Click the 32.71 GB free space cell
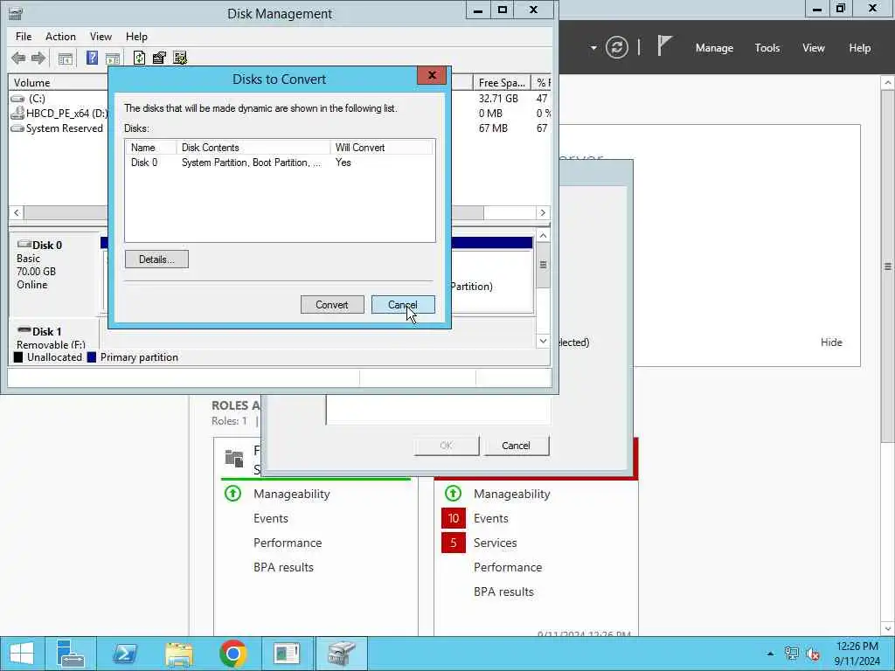The height and width of the screenshot is (671, 895). pyautogui.click(x=498, y=99)
